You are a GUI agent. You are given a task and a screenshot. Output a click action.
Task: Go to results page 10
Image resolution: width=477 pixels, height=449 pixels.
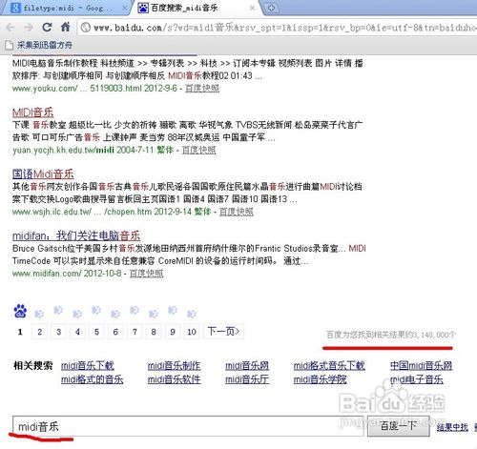(192, 332)
